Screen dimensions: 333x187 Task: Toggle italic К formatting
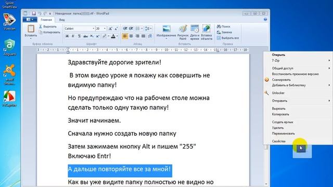(x=73, y=36)
